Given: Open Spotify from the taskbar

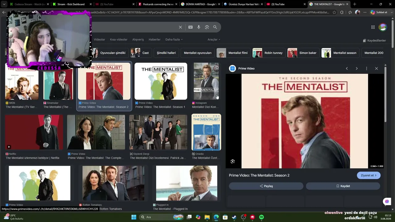Looking at the screenshot, I should pyautogui.click(x=261, y=217).
